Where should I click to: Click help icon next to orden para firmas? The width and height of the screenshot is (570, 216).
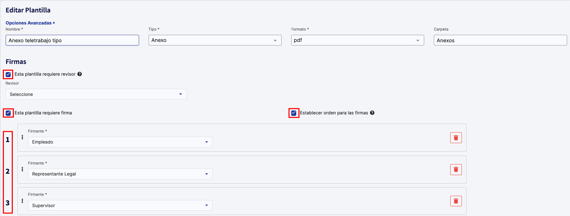click(x=372, y=113)
